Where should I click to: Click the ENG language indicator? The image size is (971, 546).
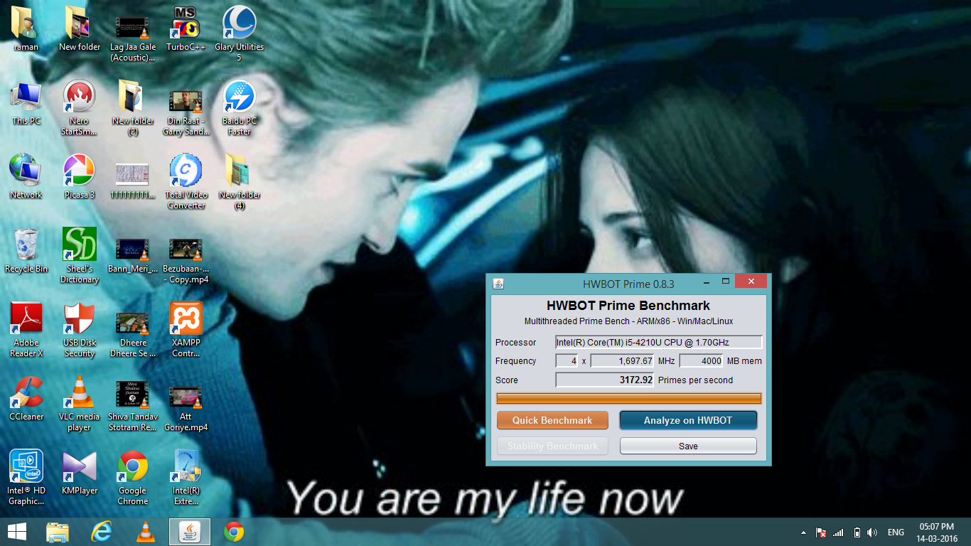click(896, 532)
